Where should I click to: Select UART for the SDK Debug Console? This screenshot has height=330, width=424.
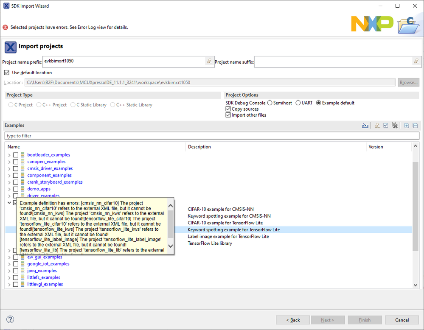click(x=298, y=103)
